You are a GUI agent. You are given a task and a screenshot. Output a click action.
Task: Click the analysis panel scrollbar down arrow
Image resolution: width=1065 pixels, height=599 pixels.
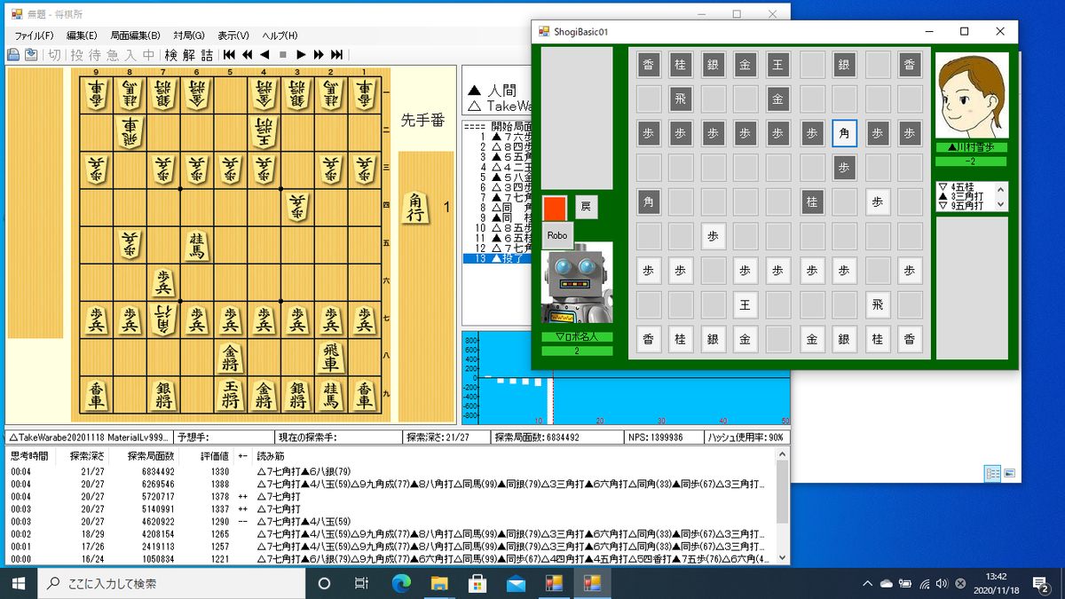[x=782, y=557]
